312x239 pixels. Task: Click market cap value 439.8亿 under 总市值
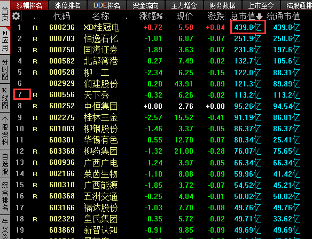pos(248,27)
